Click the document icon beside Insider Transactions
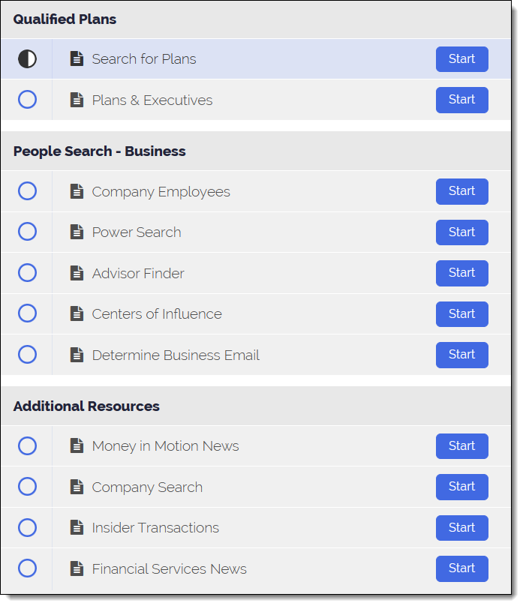The image size is (523, 606). [76, 527]
